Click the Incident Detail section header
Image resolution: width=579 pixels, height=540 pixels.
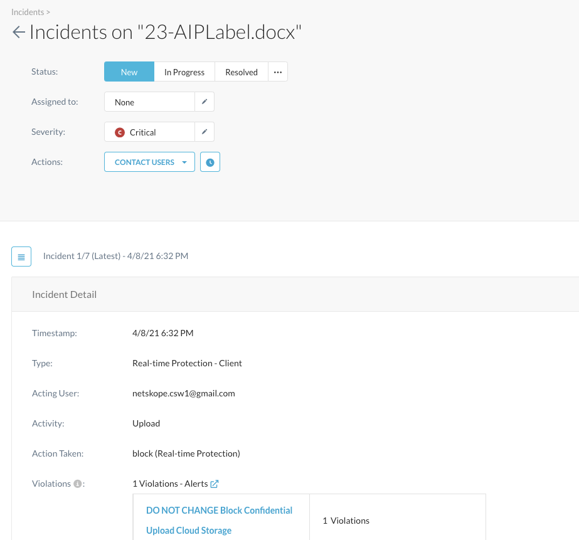pos(65,294)
